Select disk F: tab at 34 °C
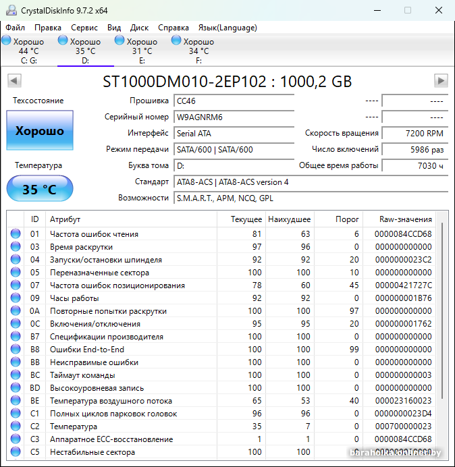The image size is (455, 467). pyautogui.click(x=198, y=51)
